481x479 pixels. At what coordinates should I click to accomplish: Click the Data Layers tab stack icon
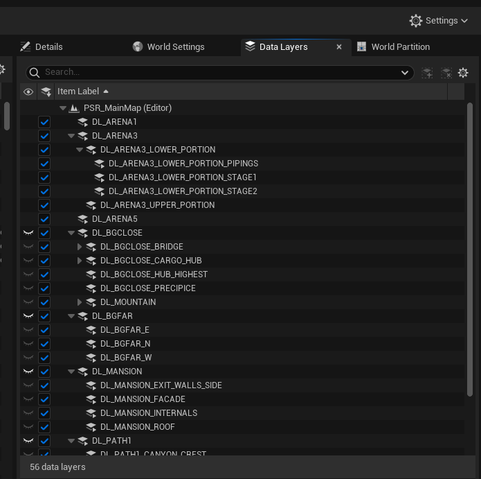(x=250, y=46)
